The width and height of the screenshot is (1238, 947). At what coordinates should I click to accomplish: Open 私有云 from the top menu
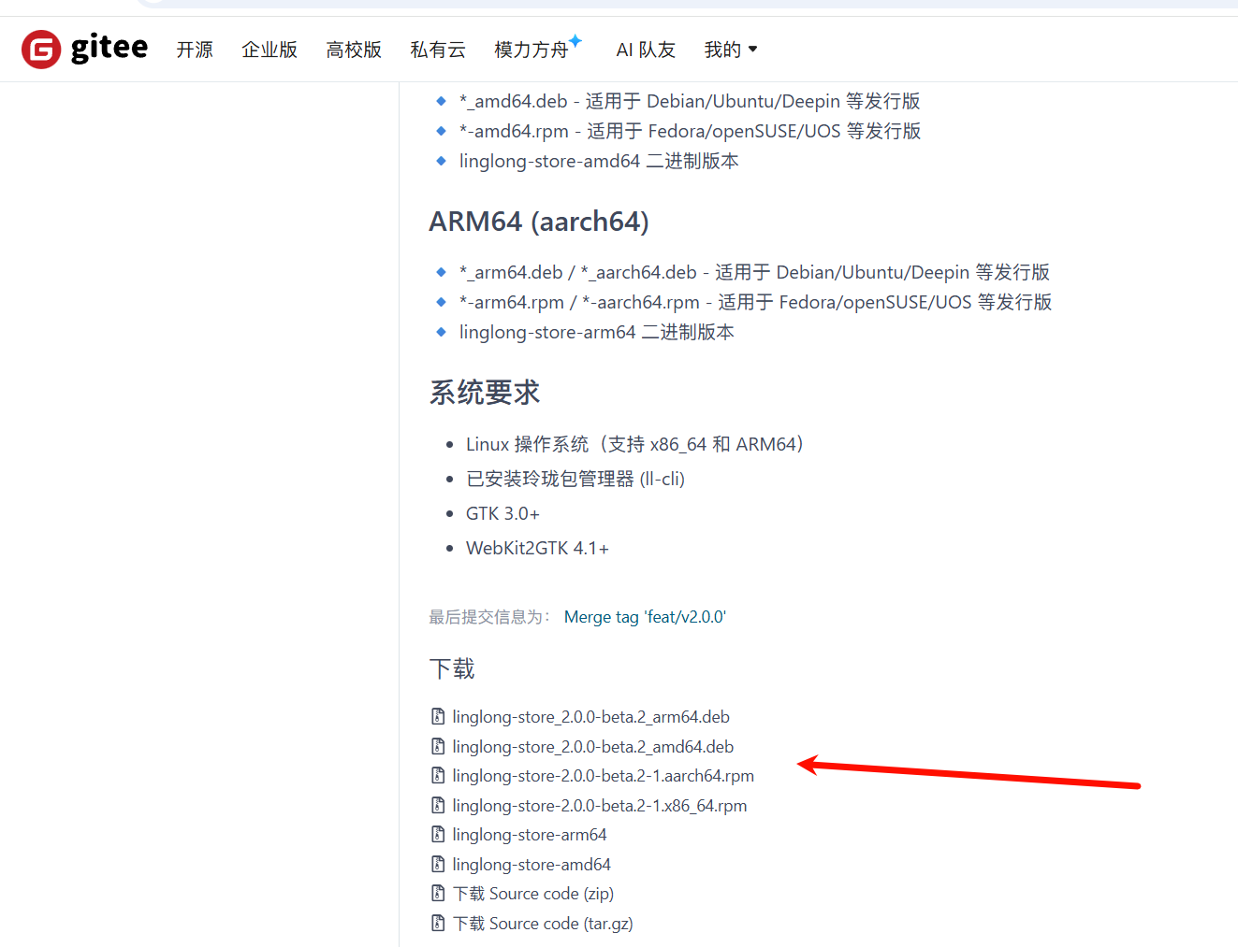(438, 50)
